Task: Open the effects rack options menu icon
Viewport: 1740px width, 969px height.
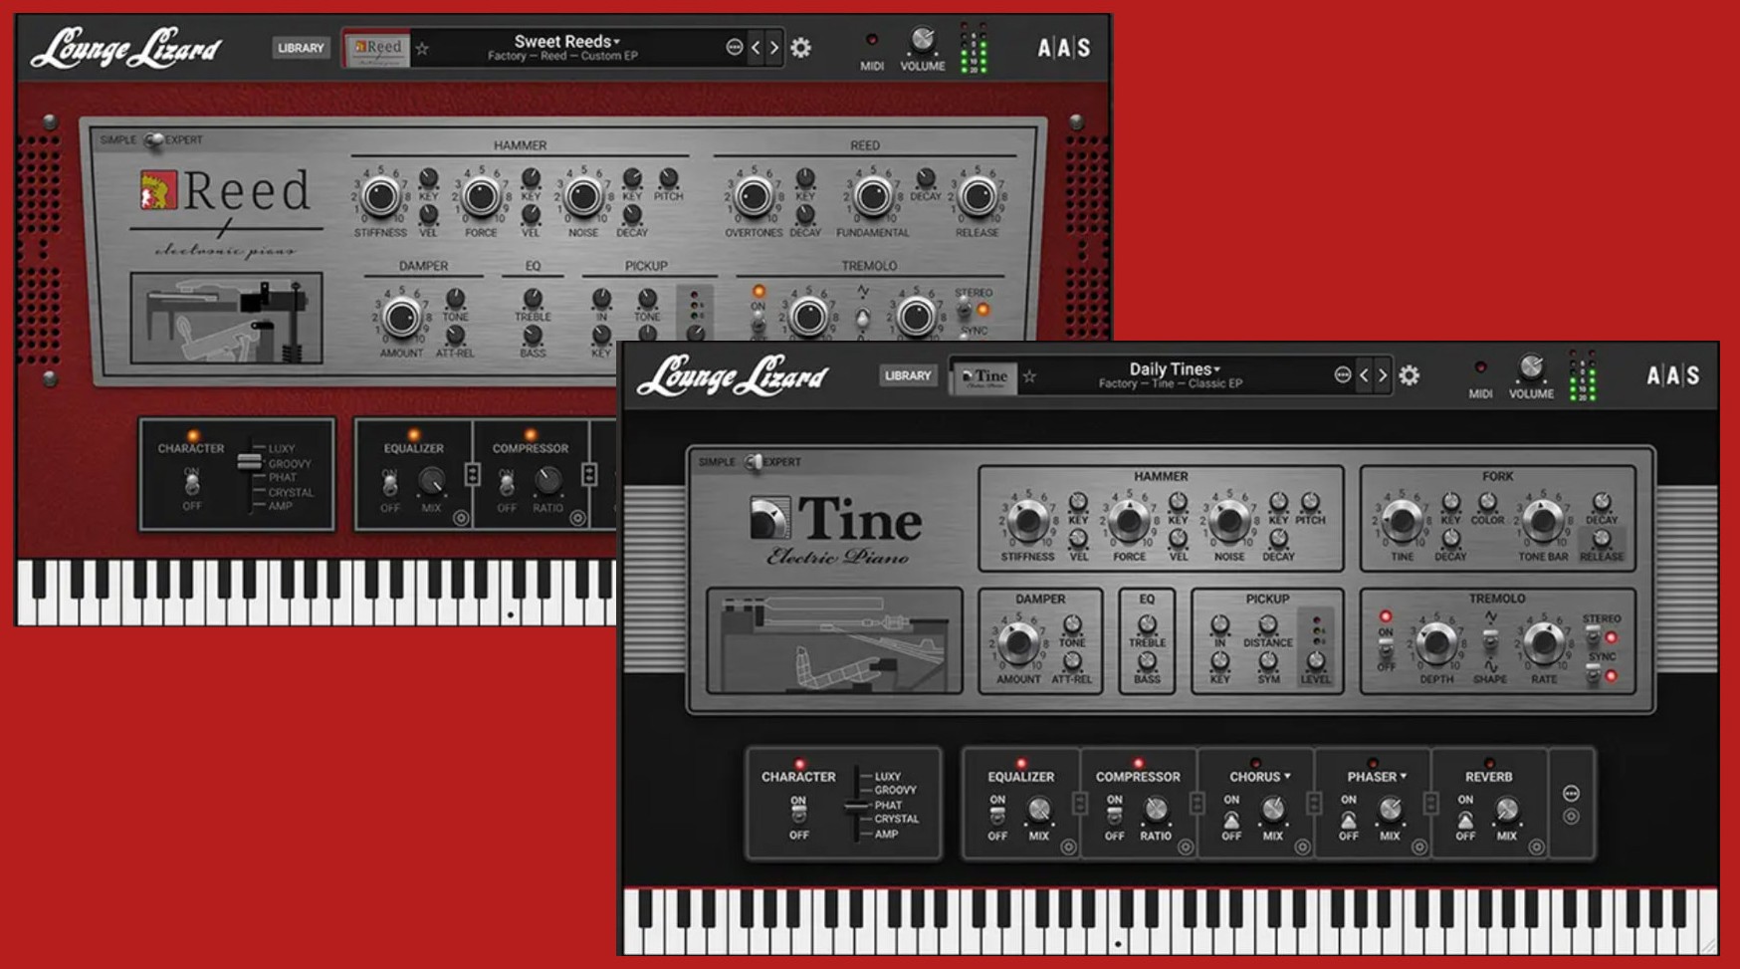Action: [x=1571, y=794]
